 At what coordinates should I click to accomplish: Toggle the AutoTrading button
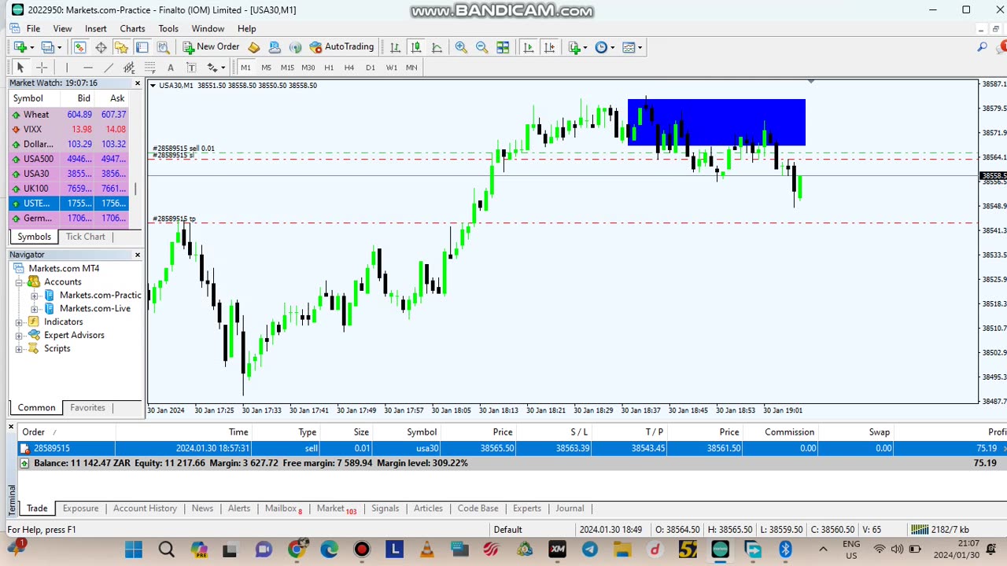pyautogui.click(x=342, y=47)
